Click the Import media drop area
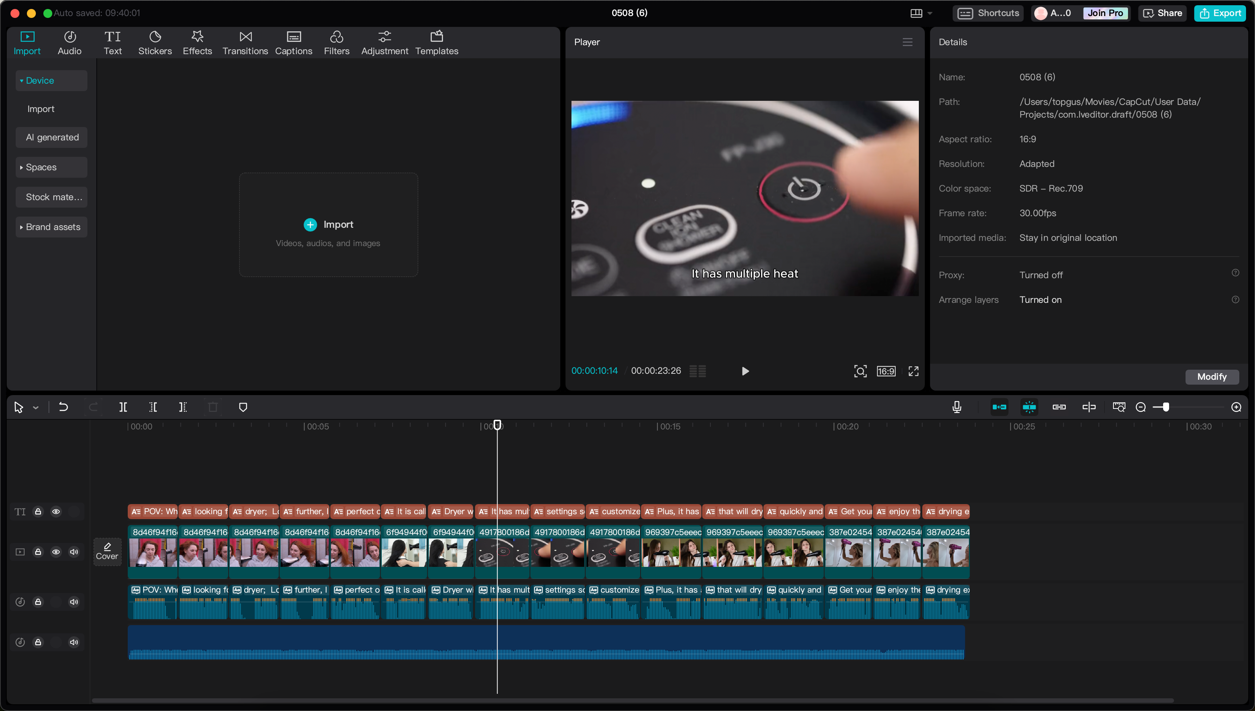This screenshot has width=1255, height=711. [328, 225]
